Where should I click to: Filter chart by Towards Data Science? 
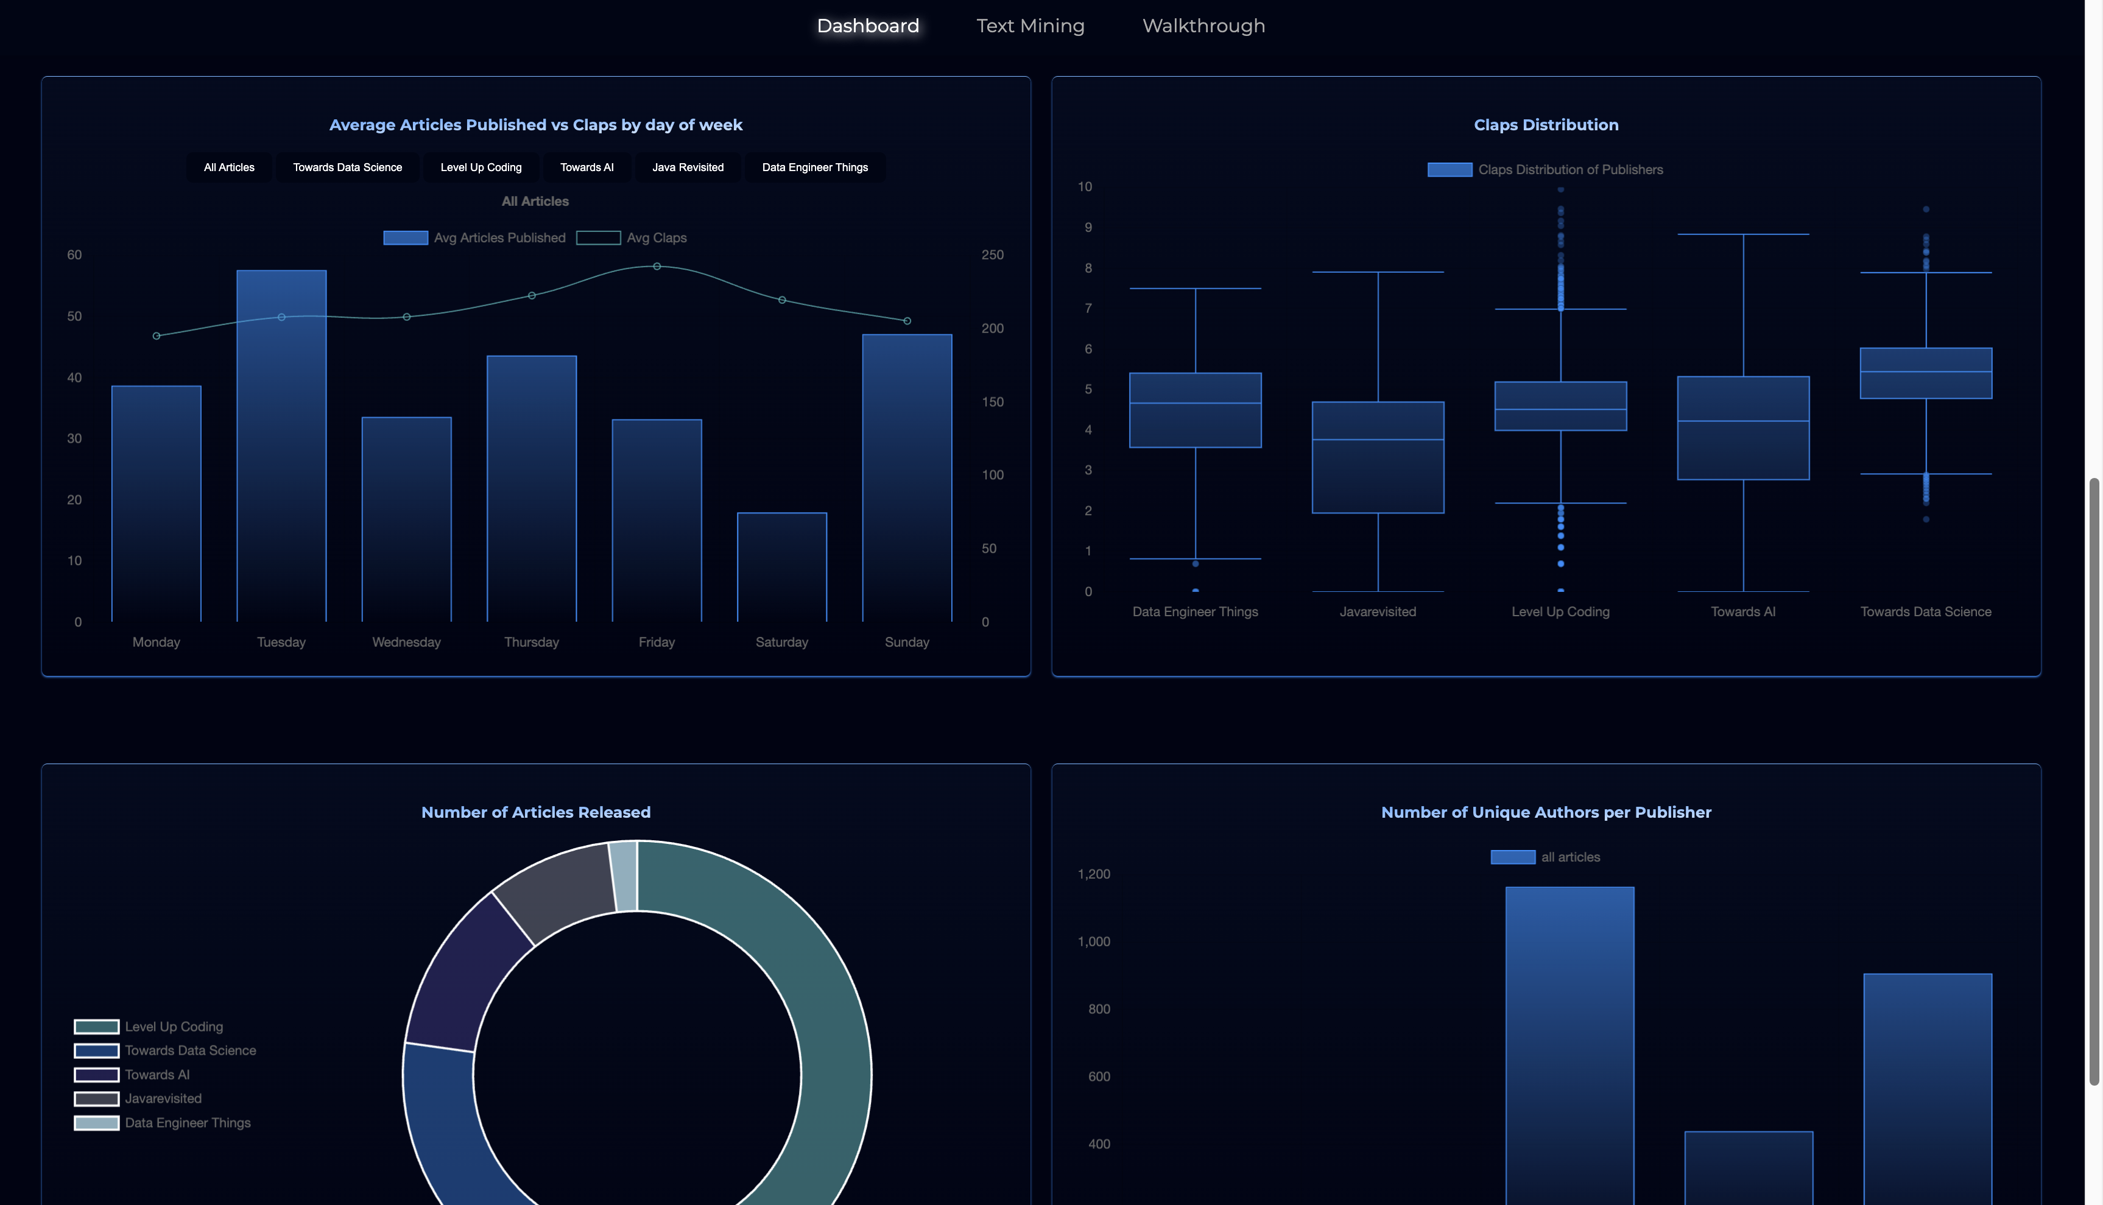348,167
